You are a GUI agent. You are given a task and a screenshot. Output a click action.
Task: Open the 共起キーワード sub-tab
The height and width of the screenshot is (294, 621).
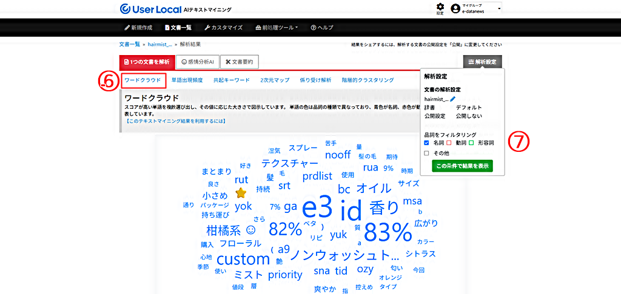pos(231,80)
